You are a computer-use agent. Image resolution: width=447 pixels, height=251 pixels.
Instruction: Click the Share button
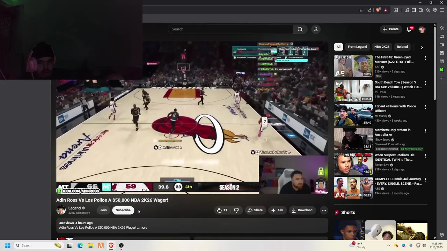tap(255, 210)
